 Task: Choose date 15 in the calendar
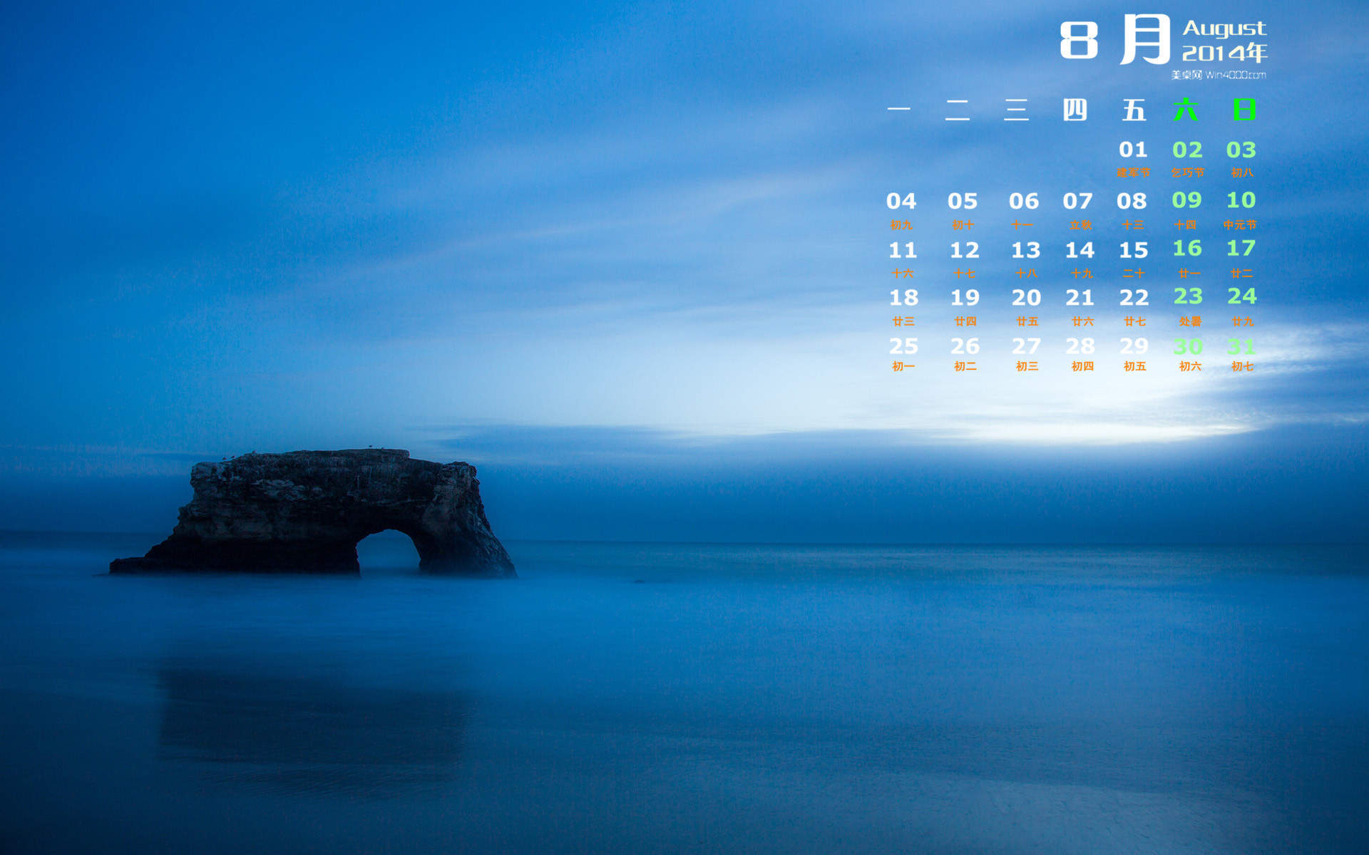[x=1134, y=250]
